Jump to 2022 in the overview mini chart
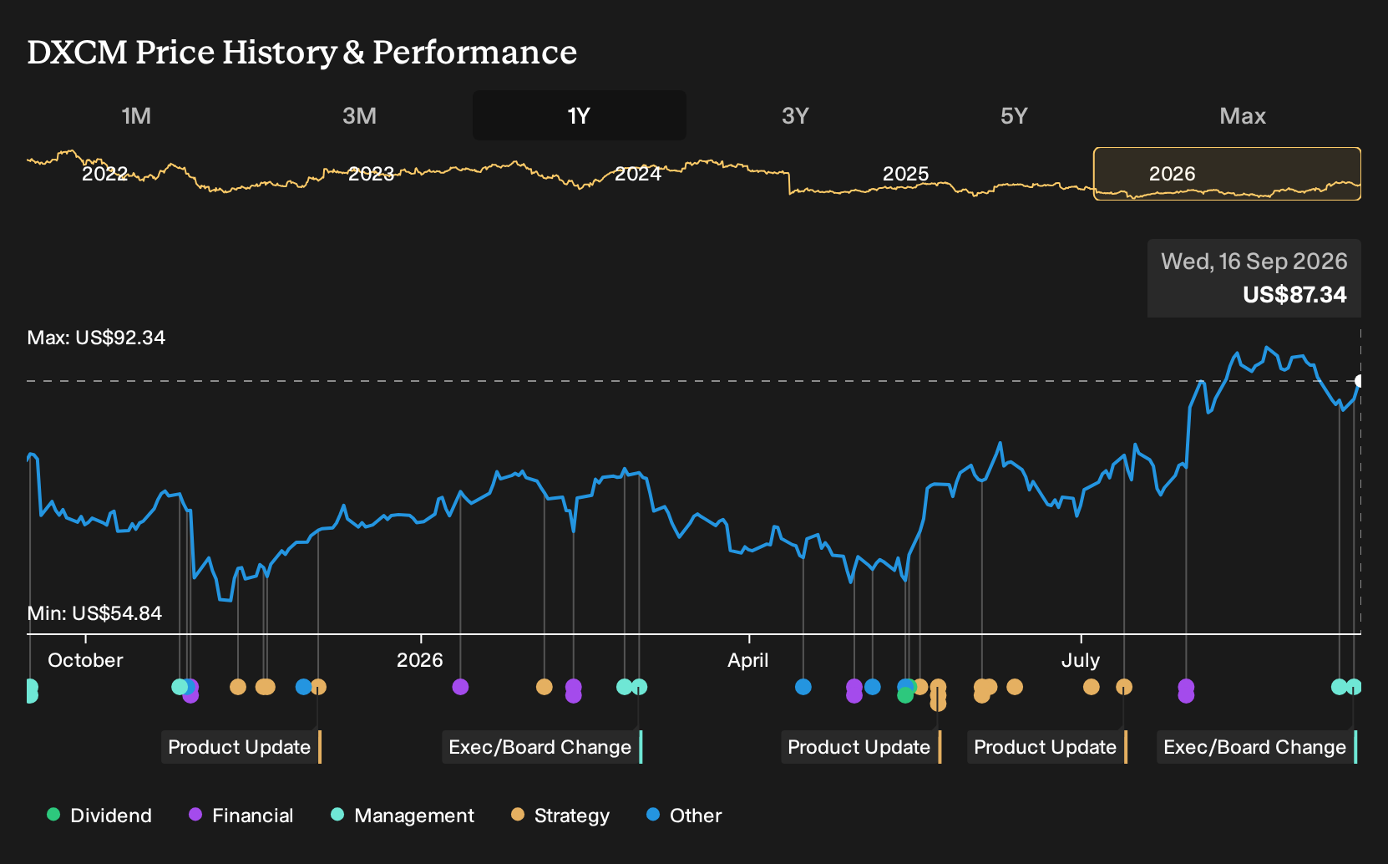Image resolution: width=1388 pixels, height=864 pixels. (x=105, y=174)
